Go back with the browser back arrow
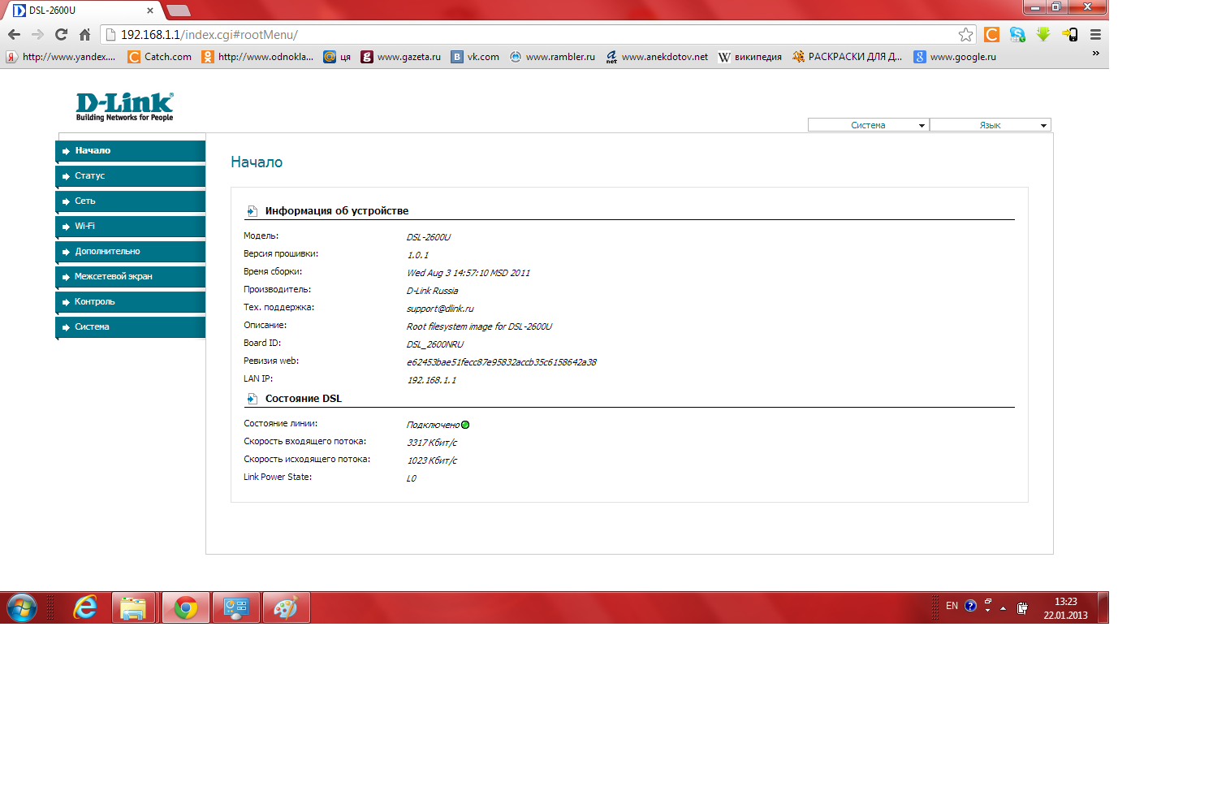Image resolution: width=1213 pixels, height=791 pixels. pos(14,35)
